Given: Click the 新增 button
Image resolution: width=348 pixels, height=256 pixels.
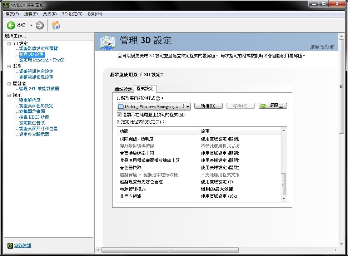Looking at the screenshot, I should (208, 106).
